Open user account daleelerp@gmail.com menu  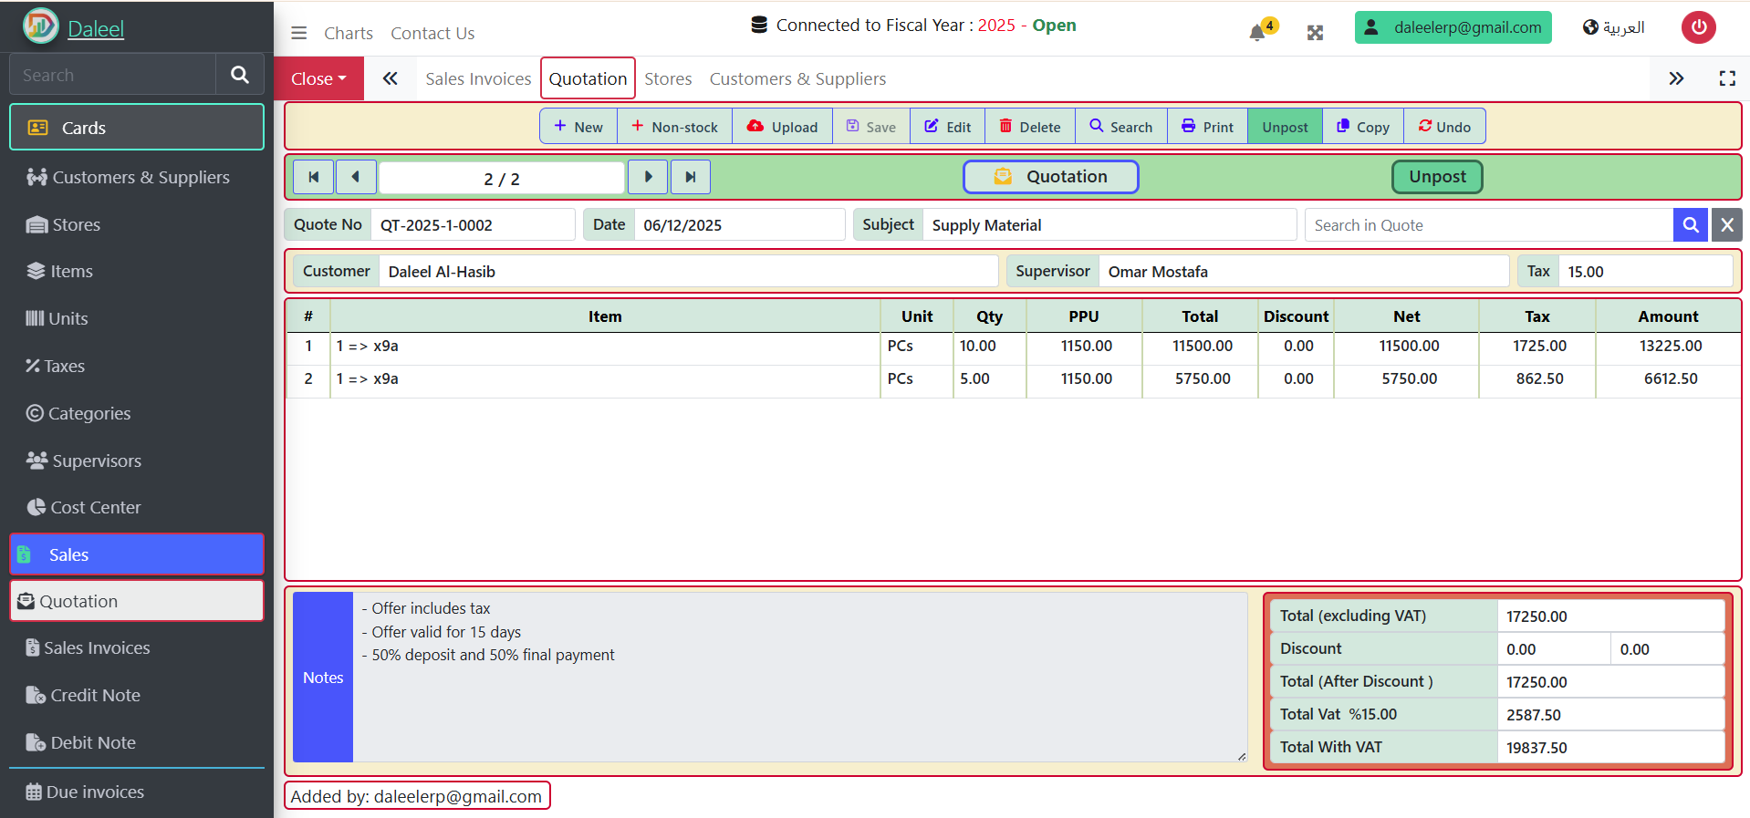coord(1453,27)
